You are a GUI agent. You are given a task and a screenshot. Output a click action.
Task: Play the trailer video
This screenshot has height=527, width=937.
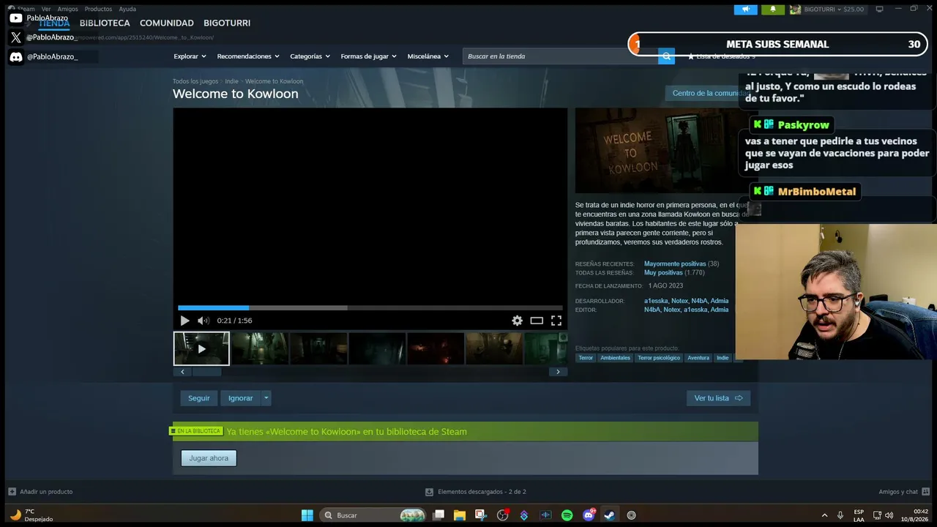tap(184, 321)
